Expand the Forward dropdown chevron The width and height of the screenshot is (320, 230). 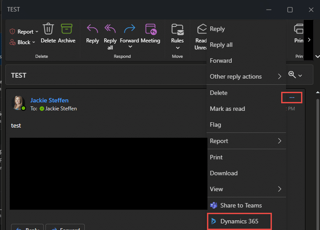tap(130, 47)
